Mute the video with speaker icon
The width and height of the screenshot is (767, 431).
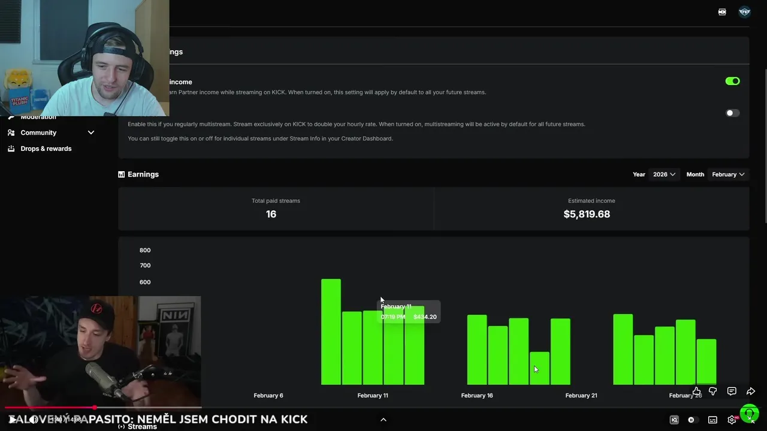tap(33, 420)
